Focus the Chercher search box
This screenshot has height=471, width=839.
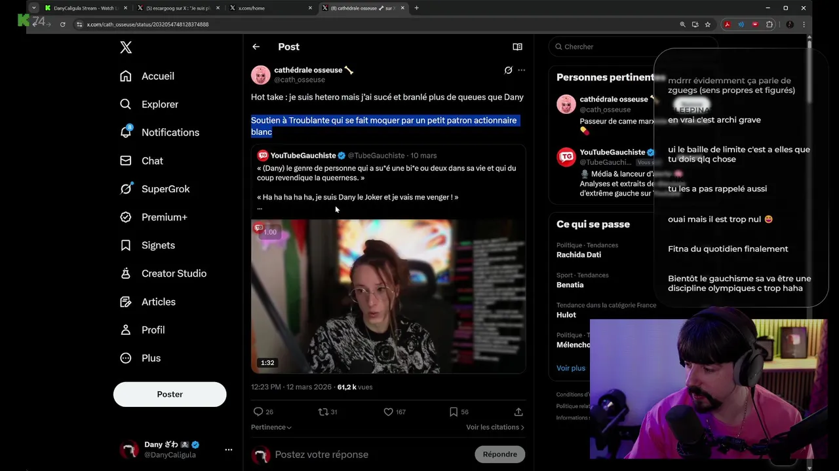633,46
